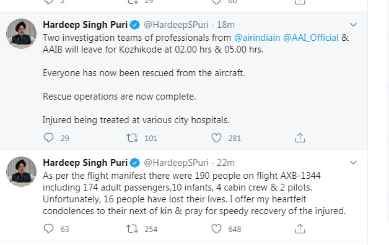The image size is (389, 245).
Task: Share the flight manifest tweet
Action: (300, 229)
